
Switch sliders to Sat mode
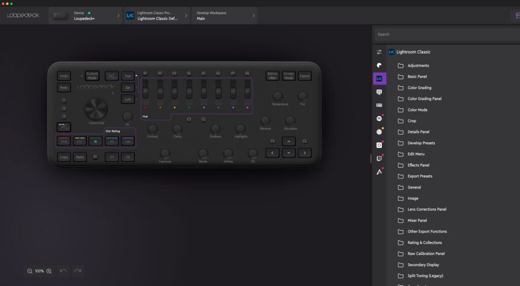click(x=127, y=87)
